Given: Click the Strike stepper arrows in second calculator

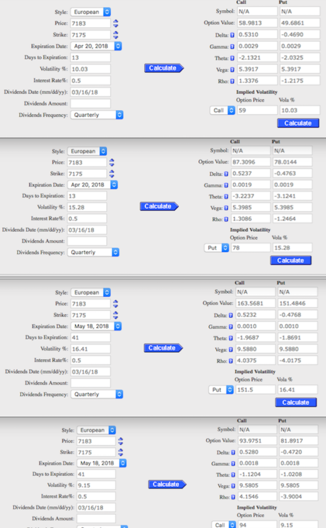Looking at the screenshot, I should click(x=112, y=174).
